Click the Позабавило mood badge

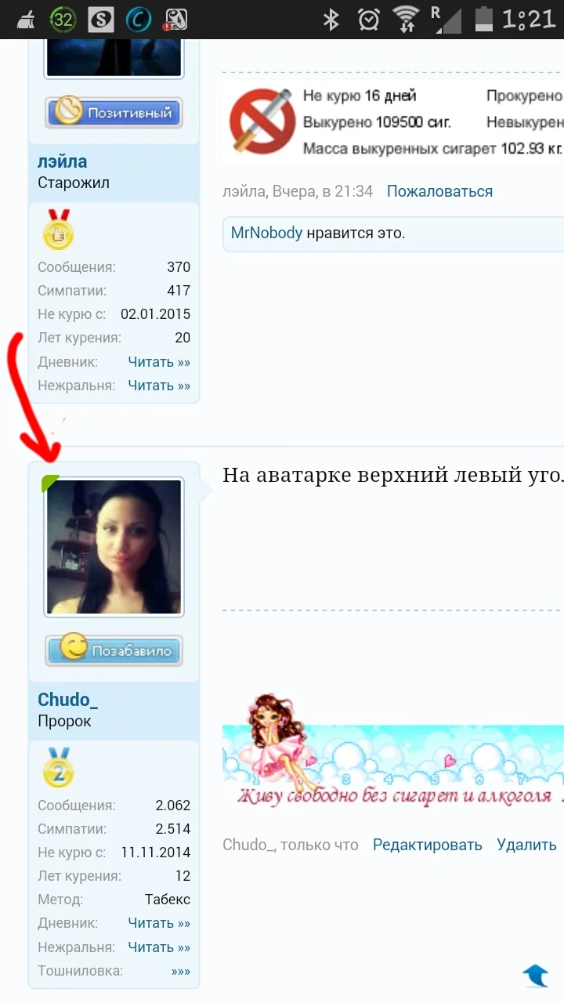(114, 650)
